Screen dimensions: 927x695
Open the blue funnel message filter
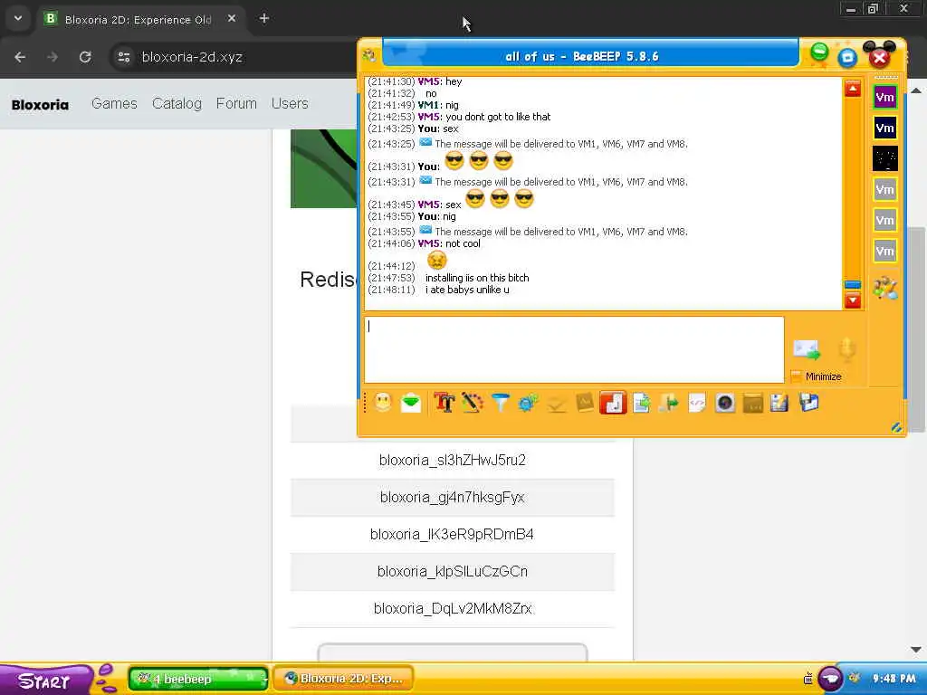click(501, 403)
